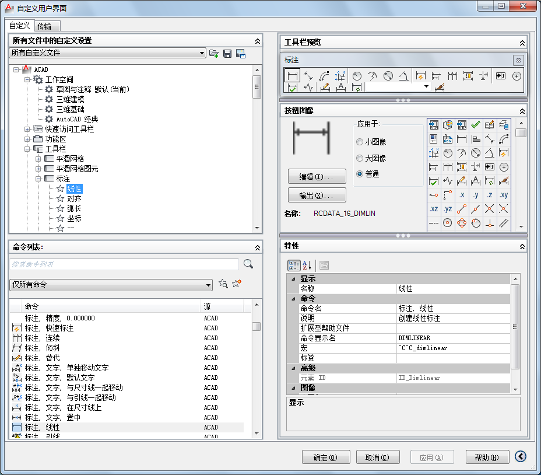Select the 对齐 item in the tree

tap(74, 198)
